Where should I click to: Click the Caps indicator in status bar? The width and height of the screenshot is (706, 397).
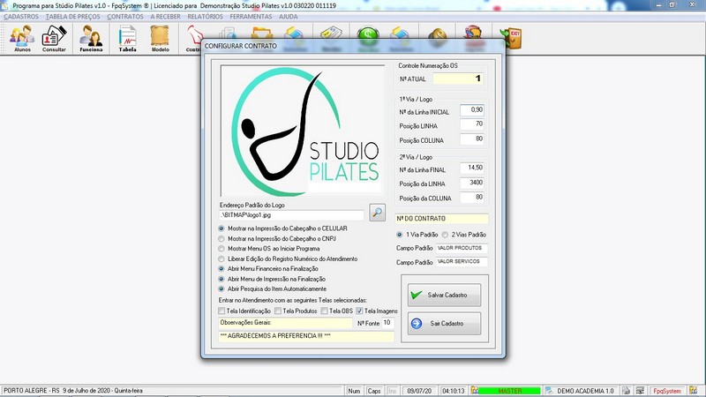click(373, 391)
